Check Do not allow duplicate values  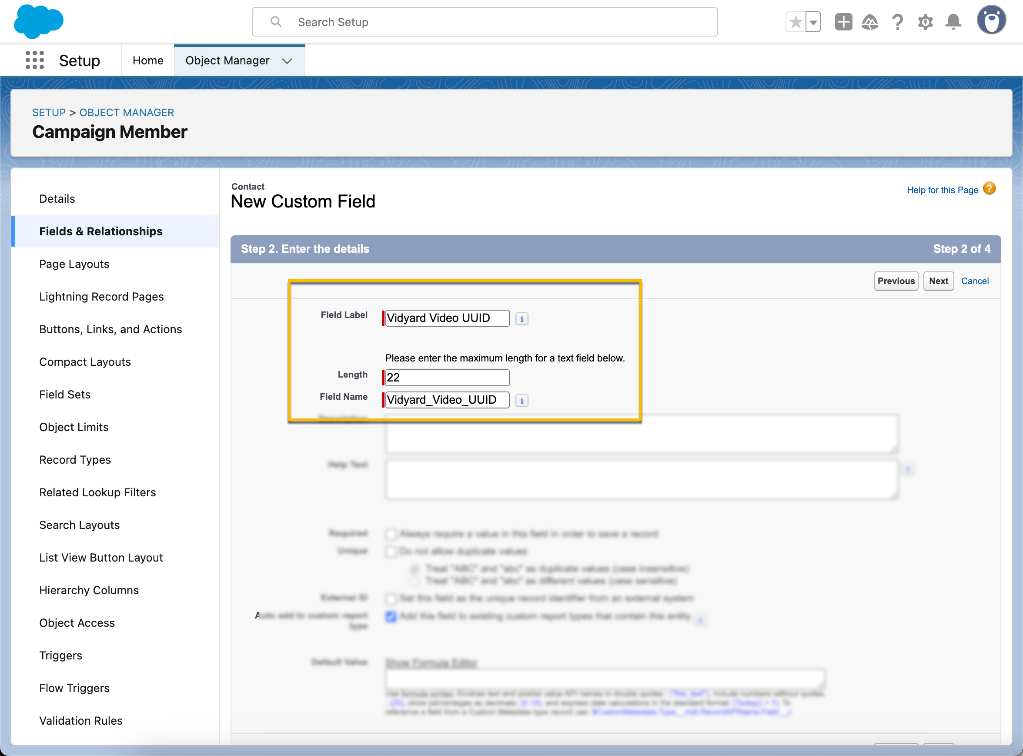coord(391,552)
